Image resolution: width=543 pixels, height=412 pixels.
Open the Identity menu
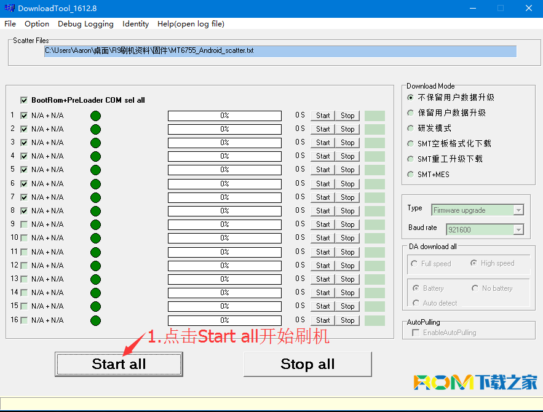coord(135,24)
